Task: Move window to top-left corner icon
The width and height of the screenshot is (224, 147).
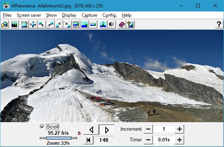Action: [42, 24]
